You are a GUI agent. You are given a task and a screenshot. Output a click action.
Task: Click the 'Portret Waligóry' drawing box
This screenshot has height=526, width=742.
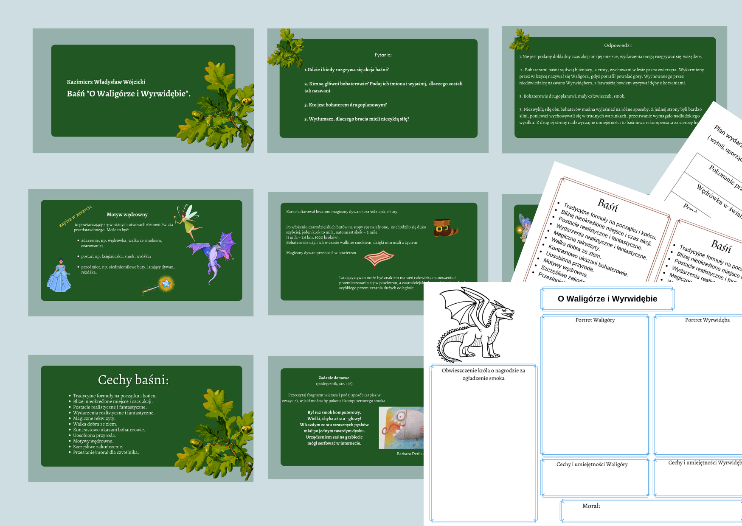click(595, 386)
